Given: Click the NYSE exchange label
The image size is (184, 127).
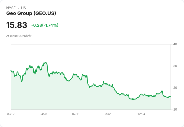Looking at the screenshot, I should click(x=11, y=8).
